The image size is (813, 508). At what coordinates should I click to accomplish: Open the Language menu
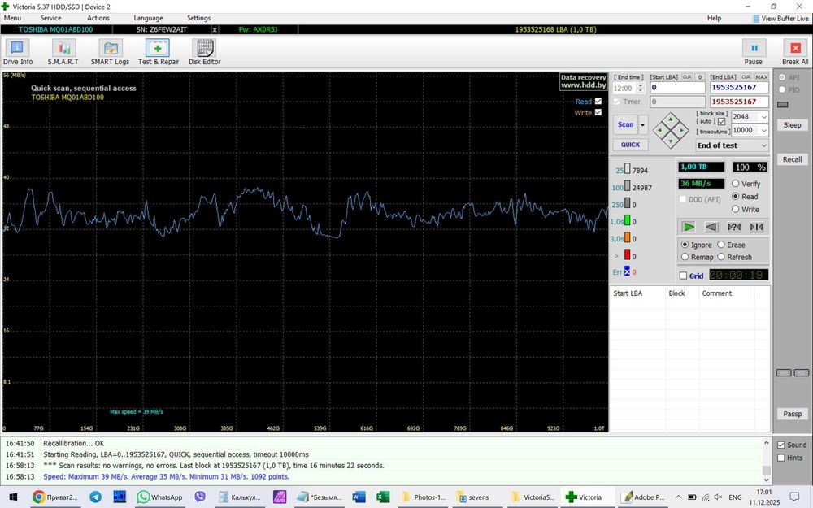148,18
